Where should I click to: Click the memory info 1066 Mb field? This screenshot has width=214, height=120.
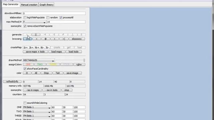coord(55,86)
